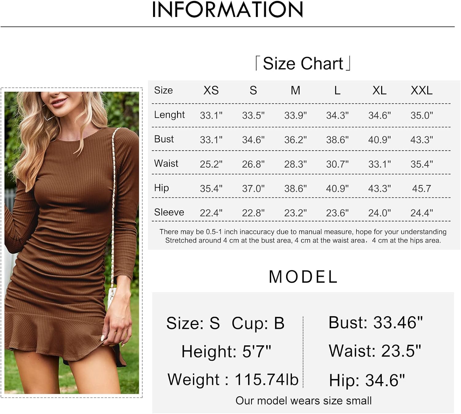Click the Weight : 115.74lb text
The width and height of the screenshot is (461, 414).
(x=233, y=379)
